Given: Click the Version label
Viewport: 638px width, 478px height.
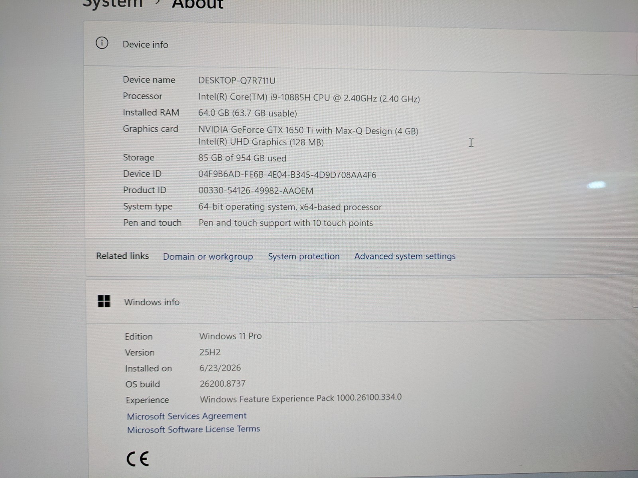Looking at the screenshot, I should point(140,353).
